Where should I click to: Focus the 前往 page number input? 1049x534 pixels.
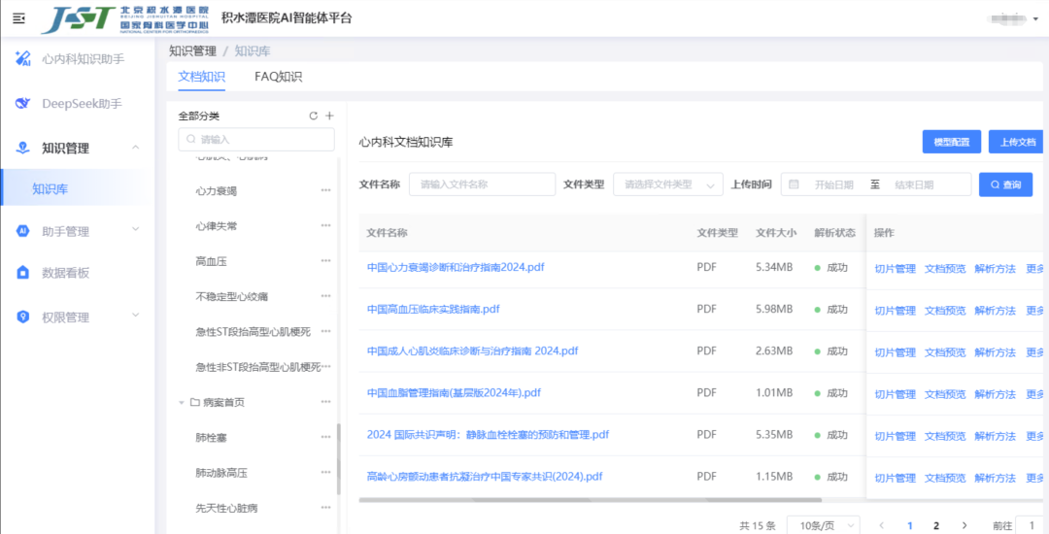[x=1030, y=526]
